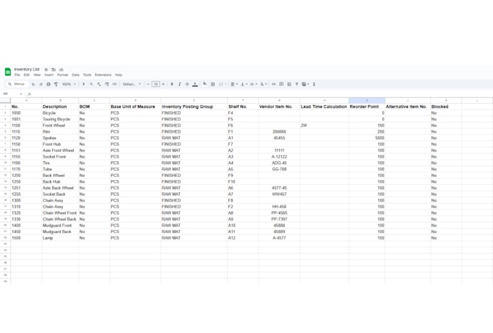Open the more number formats dropdown
This screenshot has height=333, width=493.
[115, 84]
